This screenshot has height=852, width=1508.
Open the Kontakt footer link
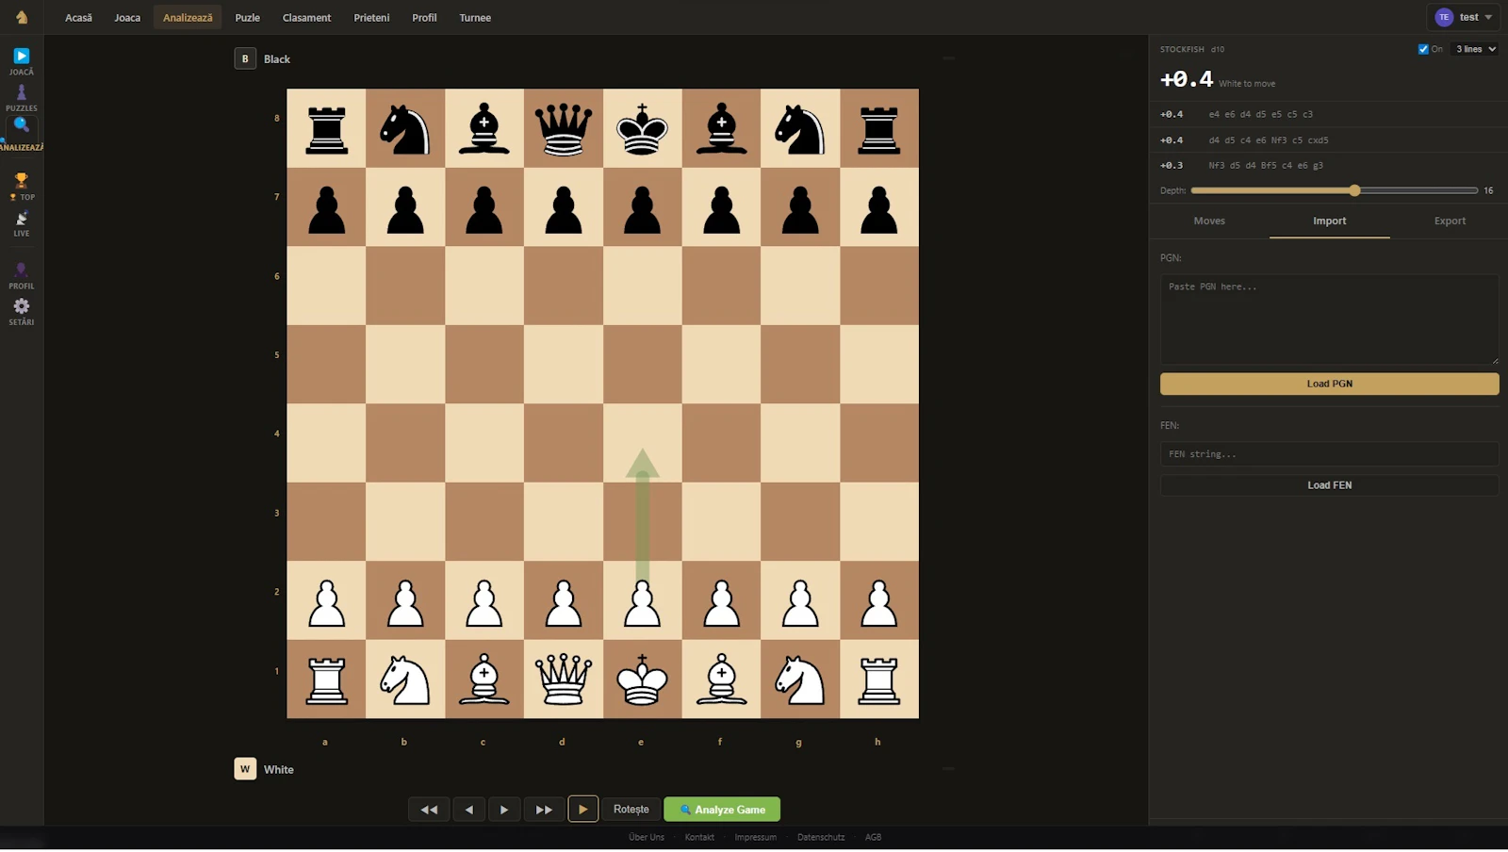[699, 838]
